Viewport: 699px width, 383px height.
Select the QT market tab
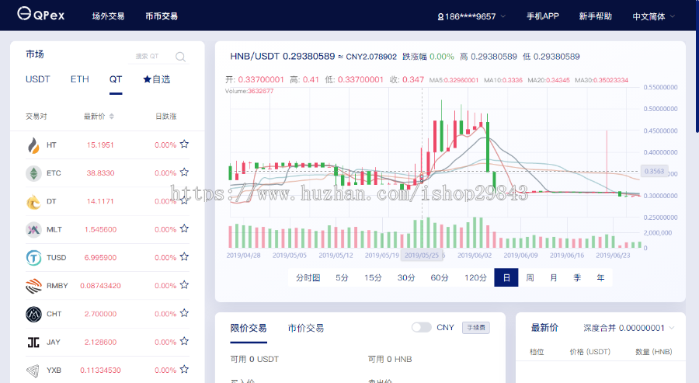pyautogui.click(x=116, y=79)
